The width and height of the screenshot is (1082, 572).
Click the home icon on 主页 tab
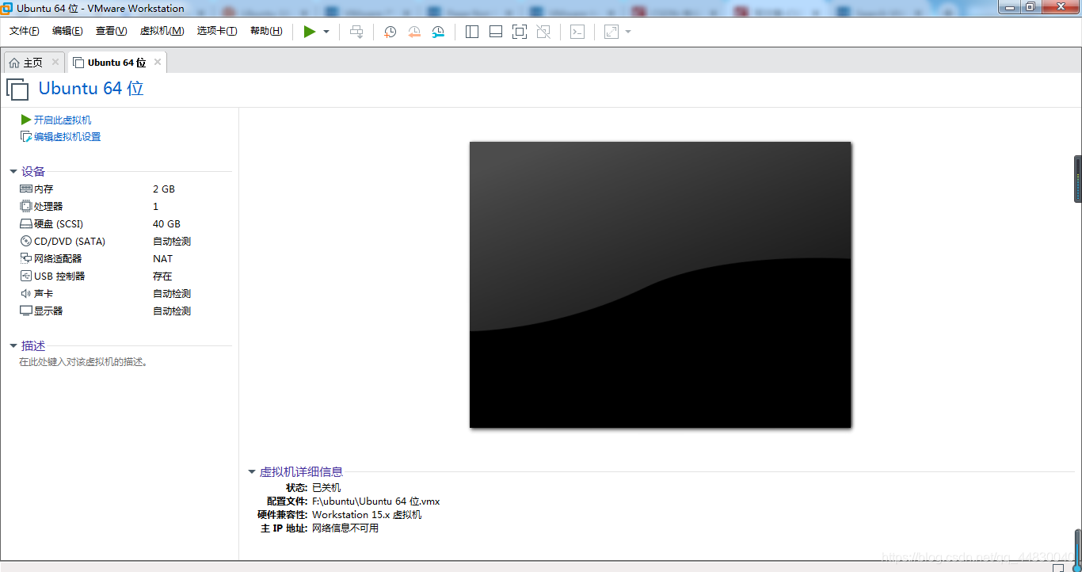[14, 63]
